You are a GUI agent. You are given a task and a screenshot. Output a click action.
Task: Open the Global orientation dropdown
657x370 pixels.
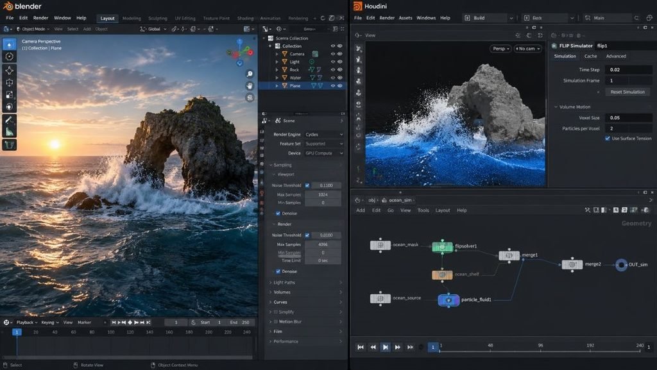153,29
